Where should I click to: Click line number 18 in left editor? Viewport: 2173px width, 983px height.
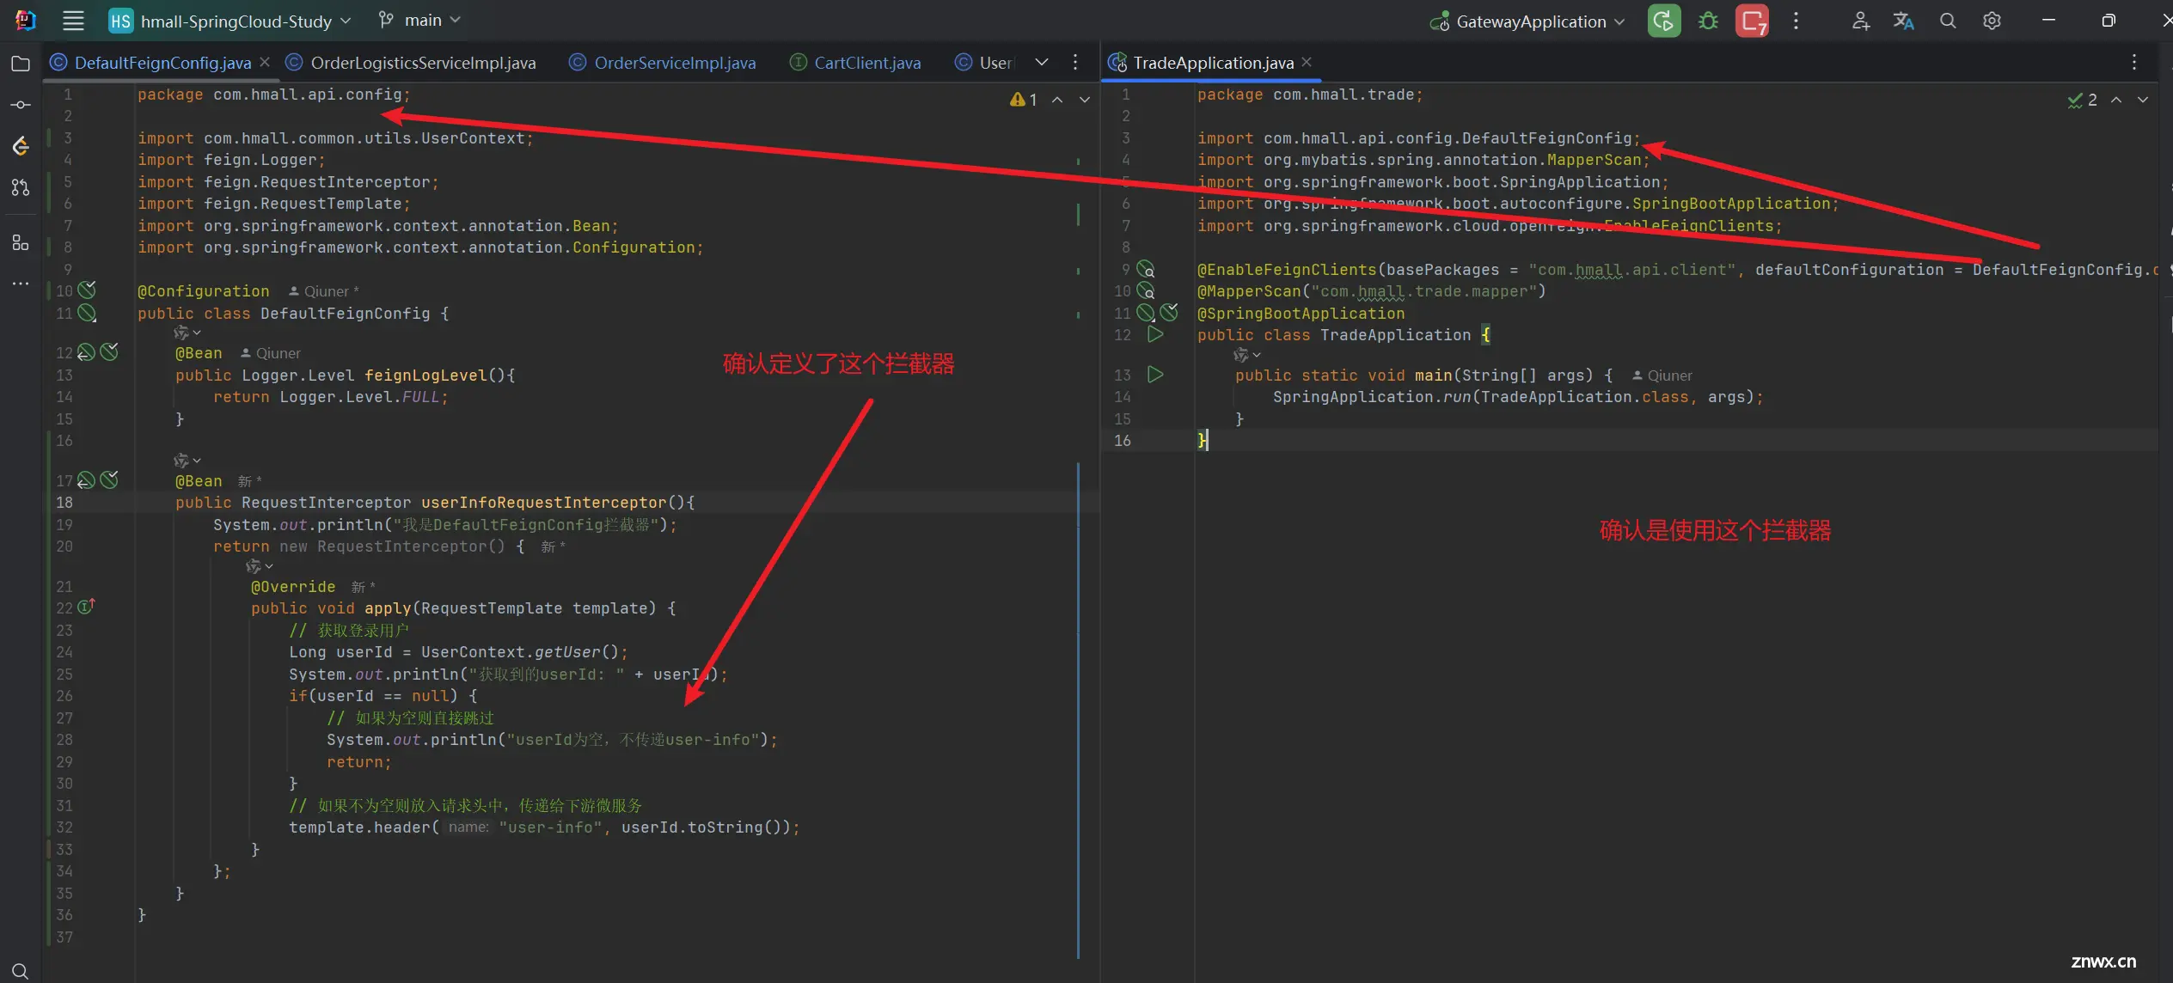[x=64, y=503]
